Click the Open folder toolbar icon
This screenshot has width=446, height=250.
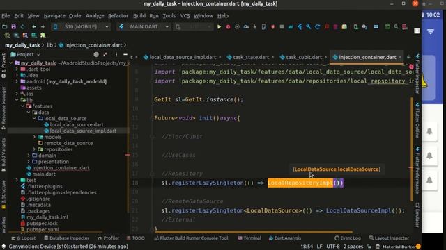[5, 26]
